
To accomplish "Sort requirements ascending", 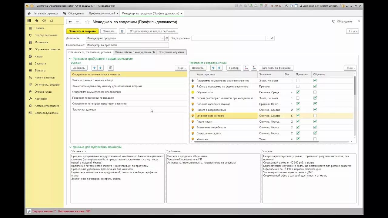I will coord(246,68).
